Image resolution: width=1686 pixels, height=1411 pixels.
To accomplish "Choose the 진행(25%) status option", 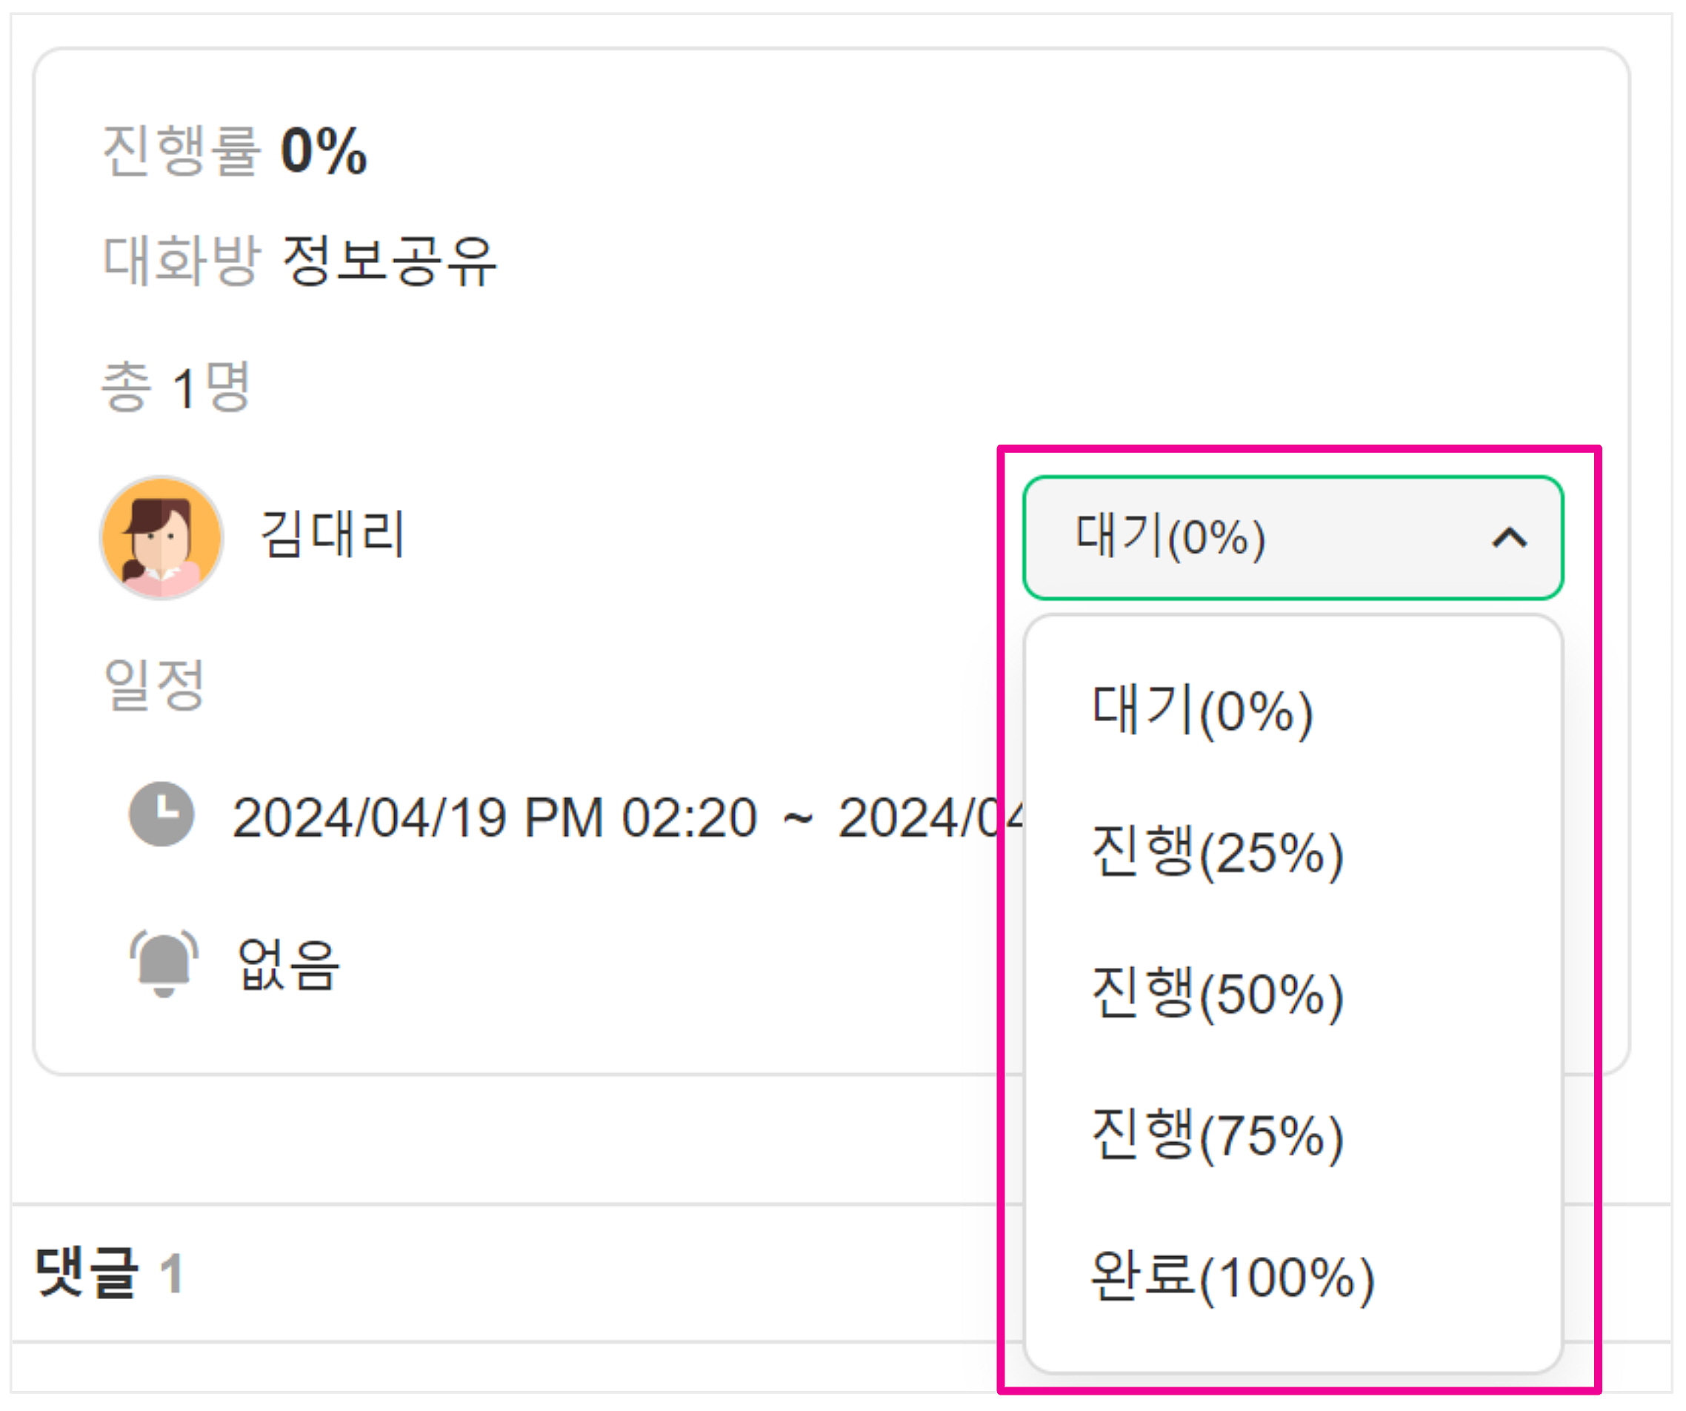I will coord(1217,852).
